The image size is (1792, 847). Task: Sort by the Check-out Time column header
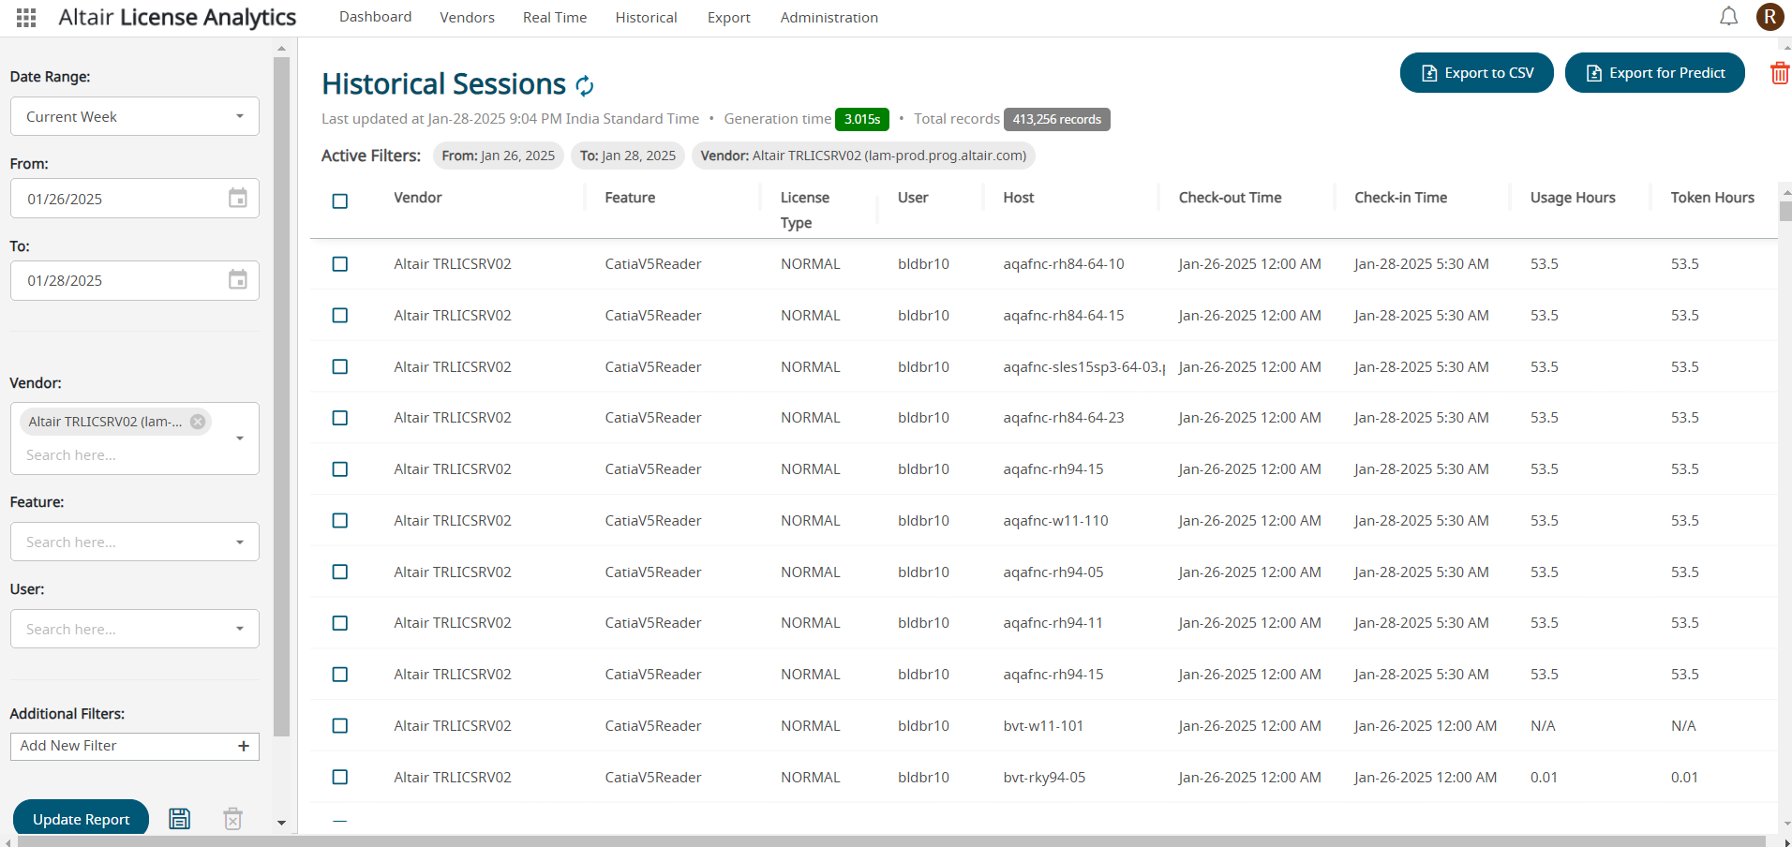(1230, 198)
